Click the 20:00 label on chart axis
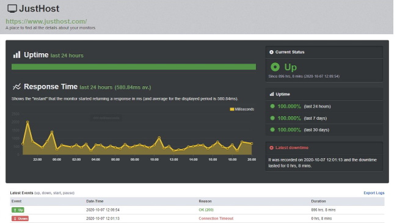Screen dimensions: 397x223 [x=252, y=159]
